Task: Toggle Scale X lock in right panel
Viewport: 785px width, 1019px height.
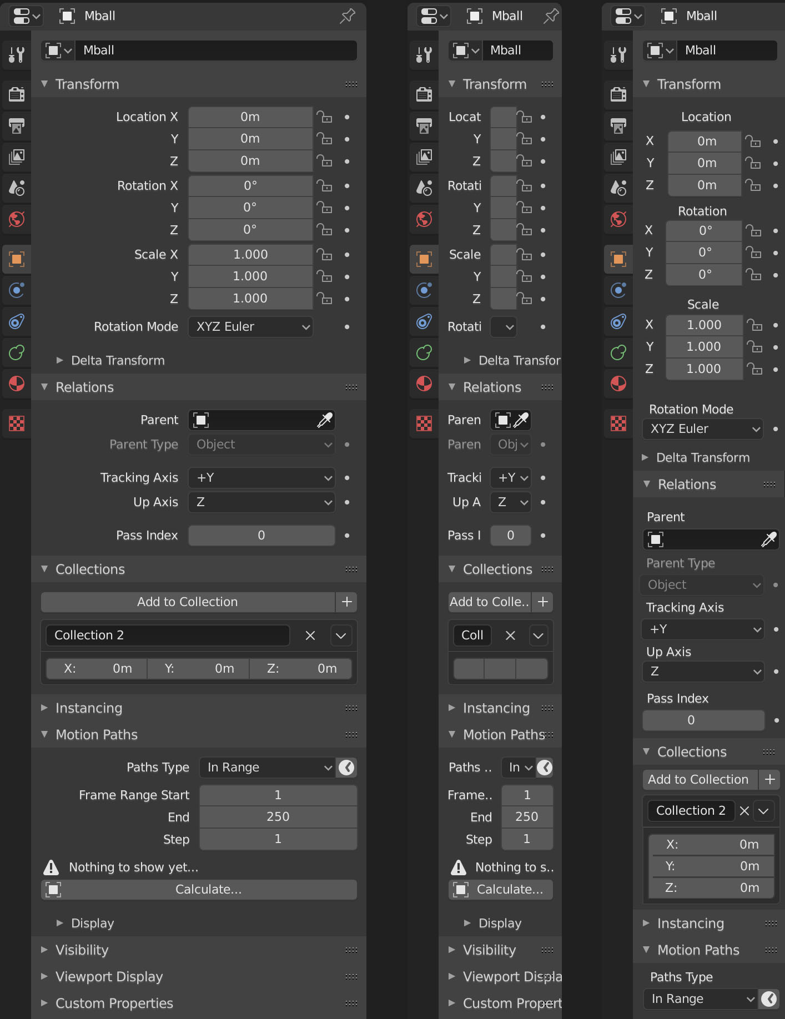Action: 754,325
